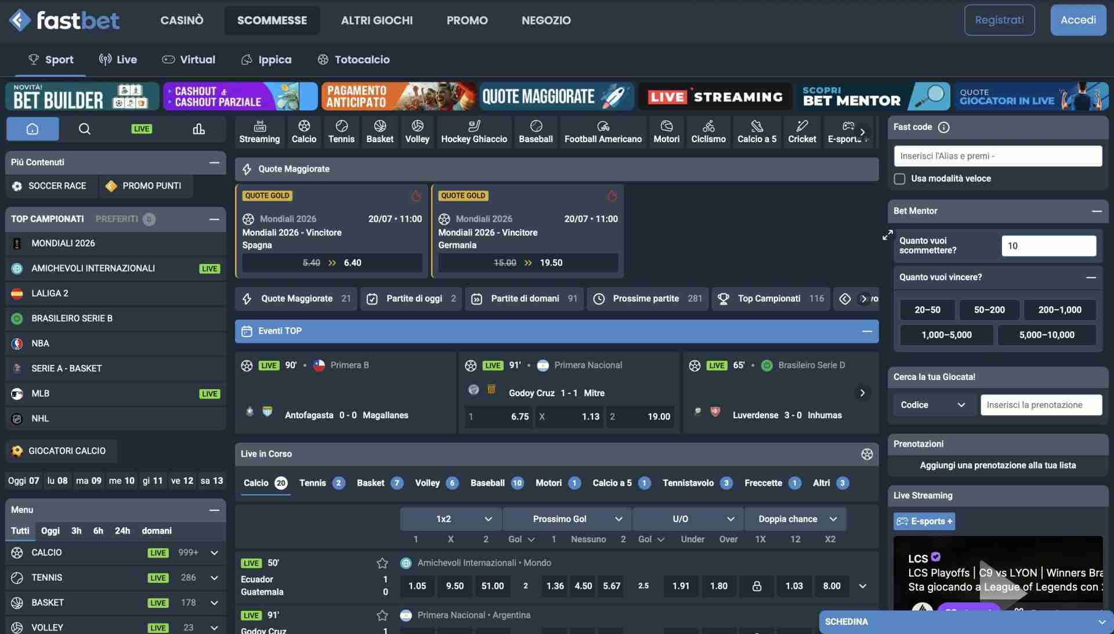The width and height of the screenshot is (1114, 634).
Task: Click the Accedi login button
Action: 1078,20
